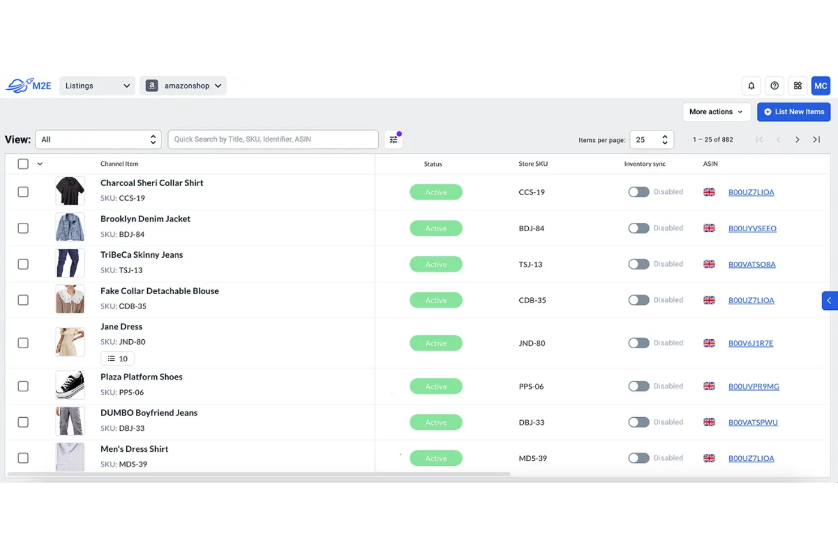The width and height of the screenshot is (838, 558).
Task: Click the Amazon icon in the shop selector
Action: tap(151, 85)
